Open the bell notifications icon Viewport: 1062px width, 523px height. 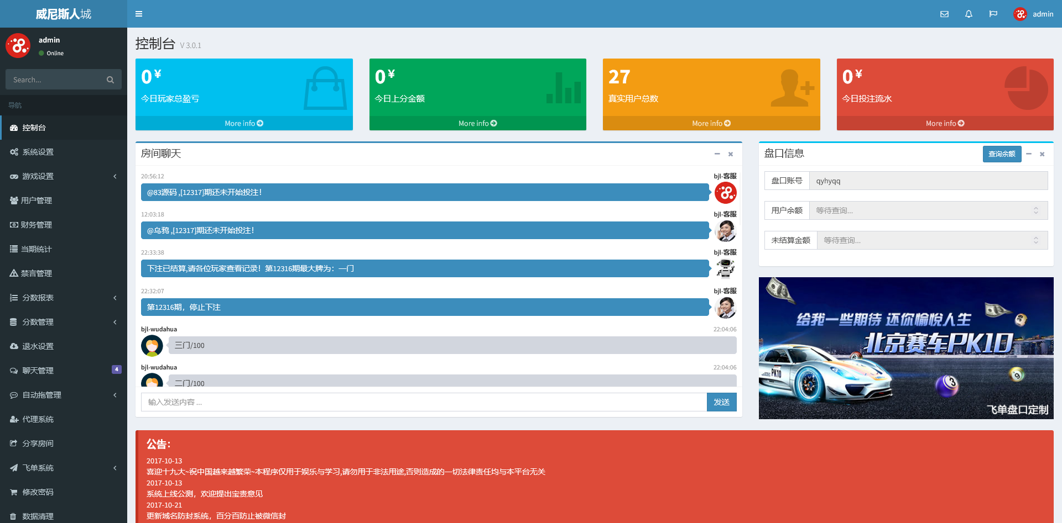(x=969, y=14)
